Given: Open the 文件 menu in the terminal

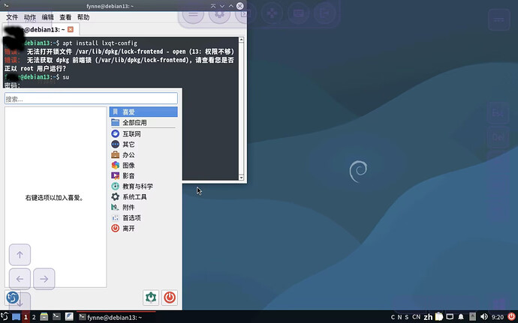Looking at the screenshot, I should click(x=12, y=17).
